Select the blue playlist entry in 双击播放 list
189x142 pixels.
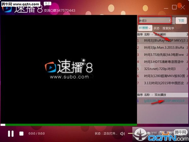click(163, 101)
